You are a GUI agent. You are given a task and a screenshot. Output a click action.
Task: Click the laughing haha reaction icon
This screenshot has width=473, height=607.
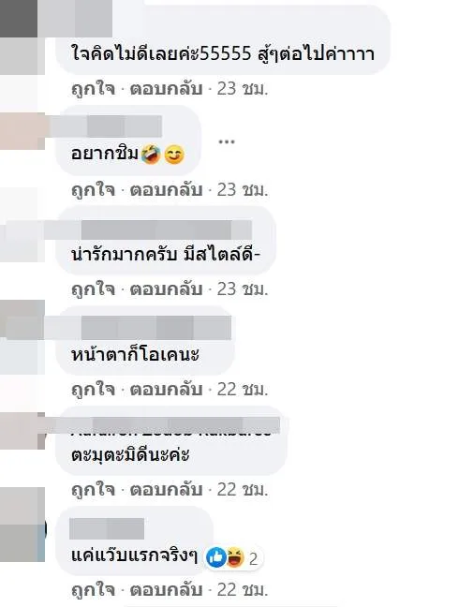[x=235, y=557]
